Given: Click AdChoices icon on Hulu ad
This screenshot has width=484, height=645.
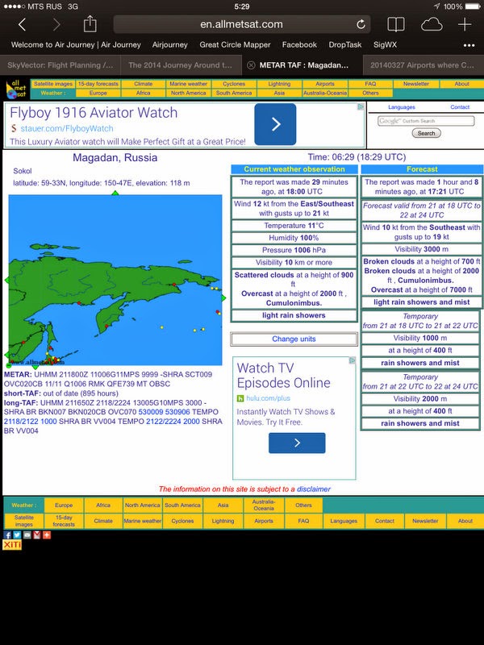Looking at the screenshot, I should pos(353,360).
